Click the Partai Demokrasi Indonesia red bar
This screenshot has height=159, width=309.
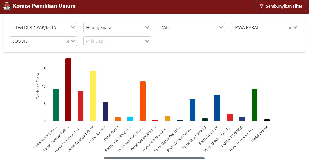81,106
